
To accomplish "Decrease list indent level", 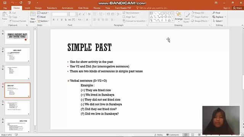I will [x=108, y=14].
